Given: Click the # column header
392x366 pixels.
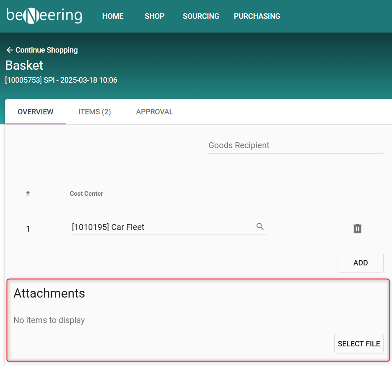Looking at the screenshot, I should tap(28, 194).
